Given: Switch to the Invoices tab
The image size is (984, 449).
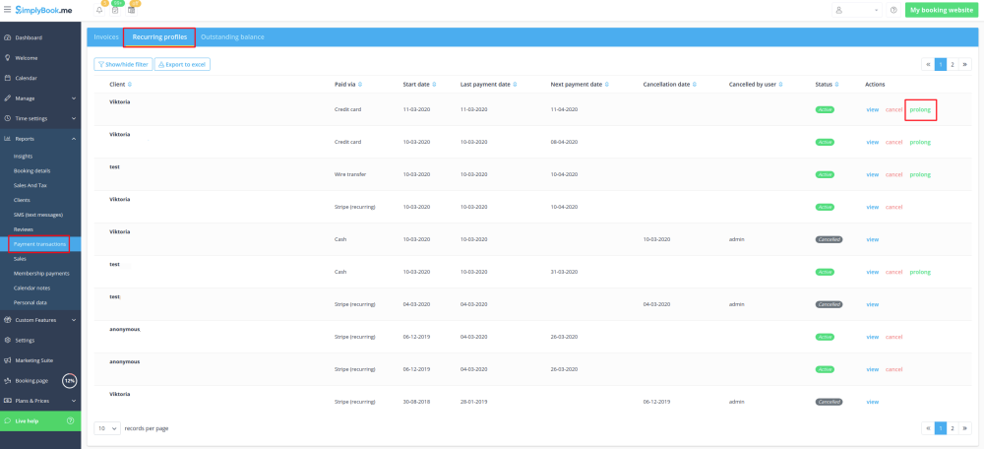Looking at the screenshot, I should coord(106,37).
